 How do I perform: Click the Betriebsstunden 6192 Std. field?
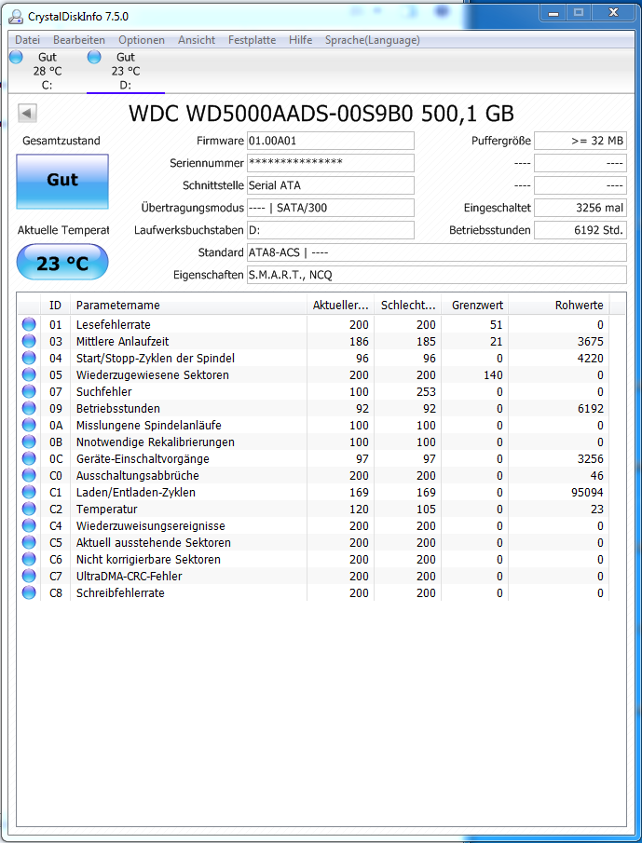(x=581, y=230)
